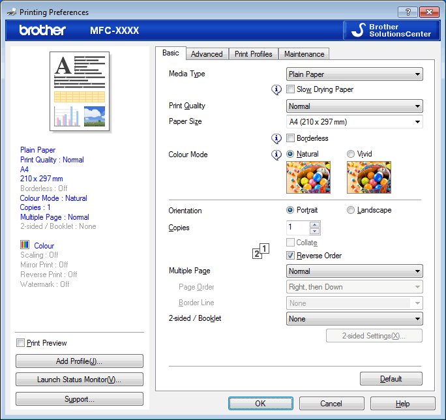The height and width of the screenshot is (420, 446).
Task: Click the info icon beside Colour Mode
Action: point(276,155)
